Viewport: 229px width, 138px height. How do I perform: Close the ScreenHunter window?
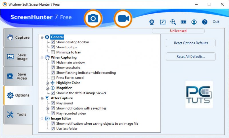point(222,4)
